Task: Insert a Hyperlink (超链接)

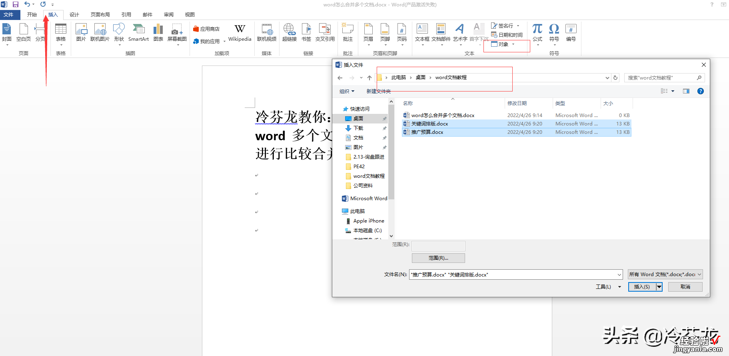Action: coord(289,33)
